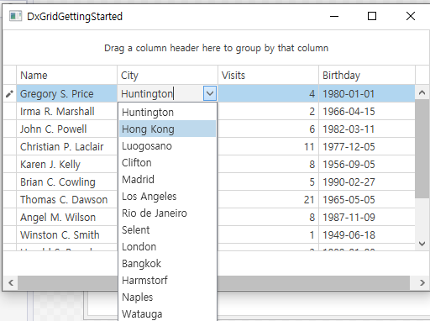Click the horizontal scrollbar right arrow

422,282
